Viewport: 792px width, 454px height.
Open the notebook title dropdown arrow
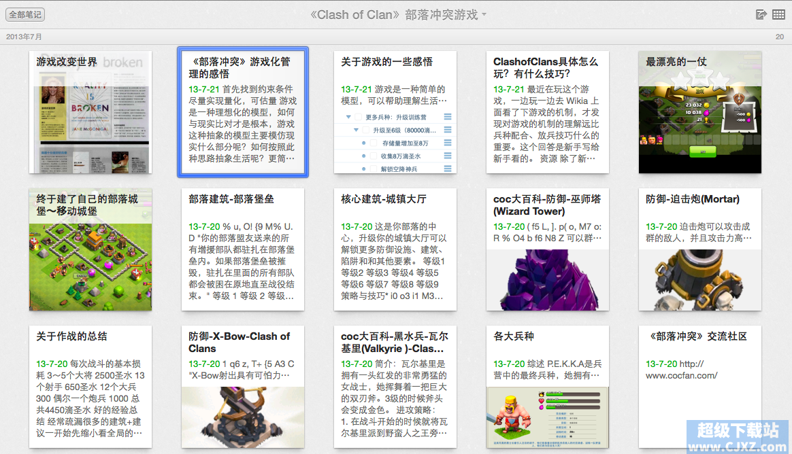tap(484, 15)
